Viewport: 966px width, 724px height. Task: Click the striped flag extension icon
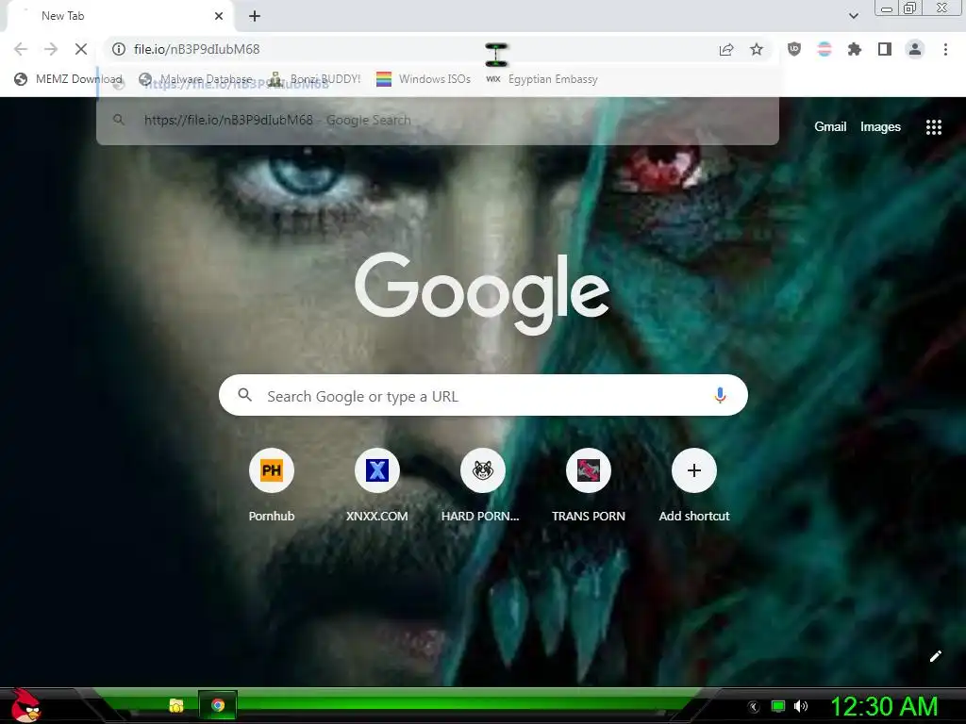coord(824,49)
